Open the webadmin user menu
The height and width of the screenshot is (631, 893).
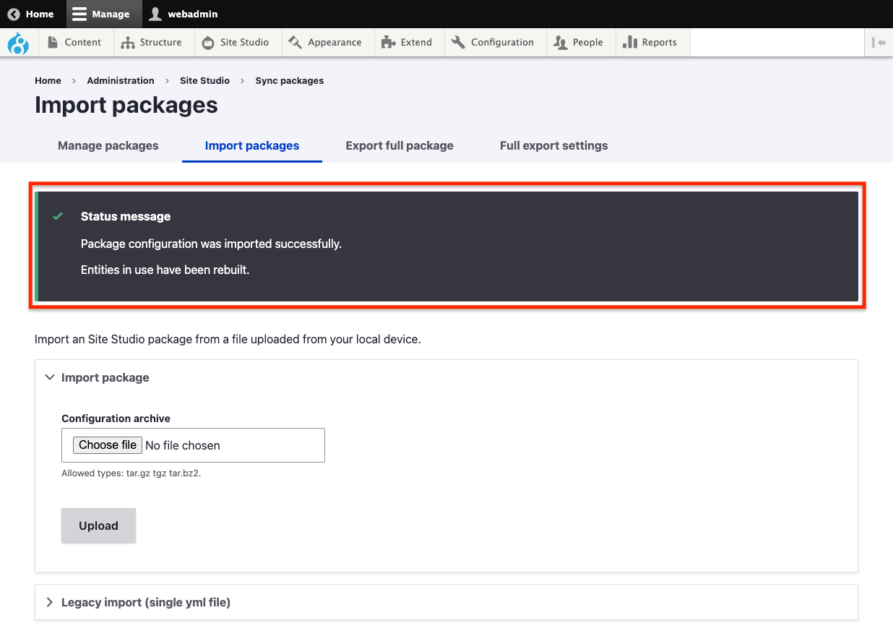point(184,14)
